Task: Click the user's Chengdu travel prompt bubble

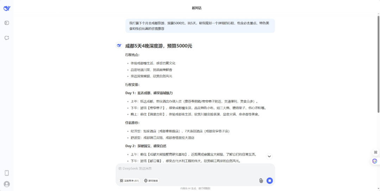Action: pos(200,26)
